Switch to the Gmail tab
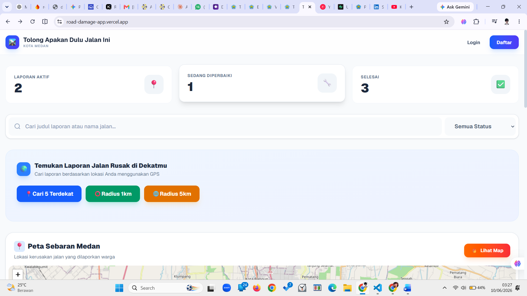This screenshot has width=527, height=296. [129, 7]
